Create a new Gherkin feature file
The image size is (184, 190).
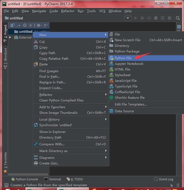[146, 97]
